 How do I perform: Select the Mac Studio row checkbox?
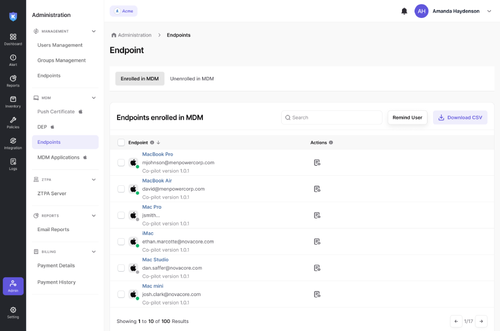(121, 268)
